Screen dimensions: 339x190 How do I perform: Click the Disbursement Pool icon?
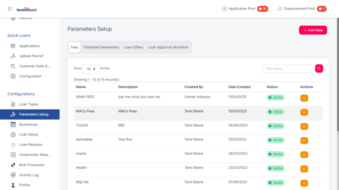[280, 9]
